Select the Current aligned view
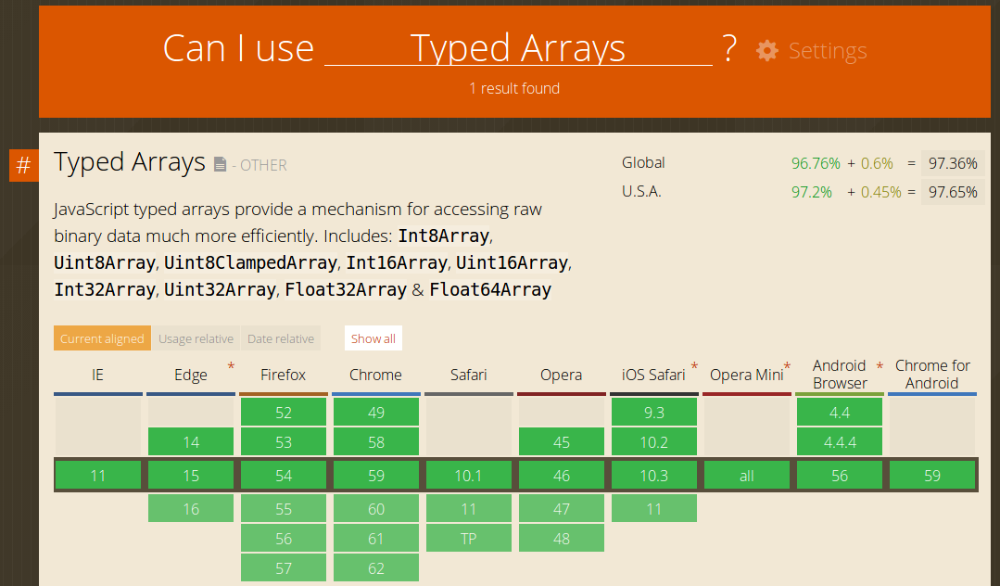 click(x=102, y=338)
